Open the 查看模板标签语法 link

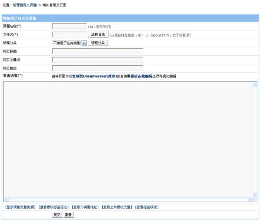click(54, 207)
